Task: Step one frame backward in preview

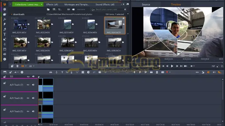Action: pos(167,66)
